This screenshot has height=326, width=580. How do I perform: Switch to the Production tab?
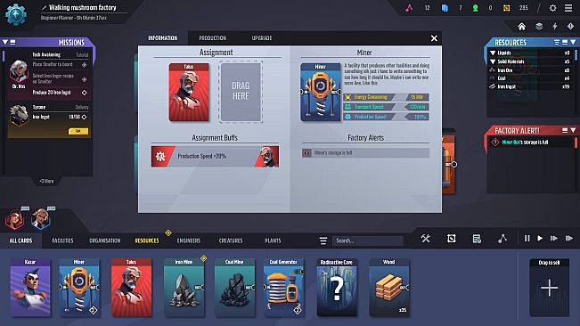point(212,38)
